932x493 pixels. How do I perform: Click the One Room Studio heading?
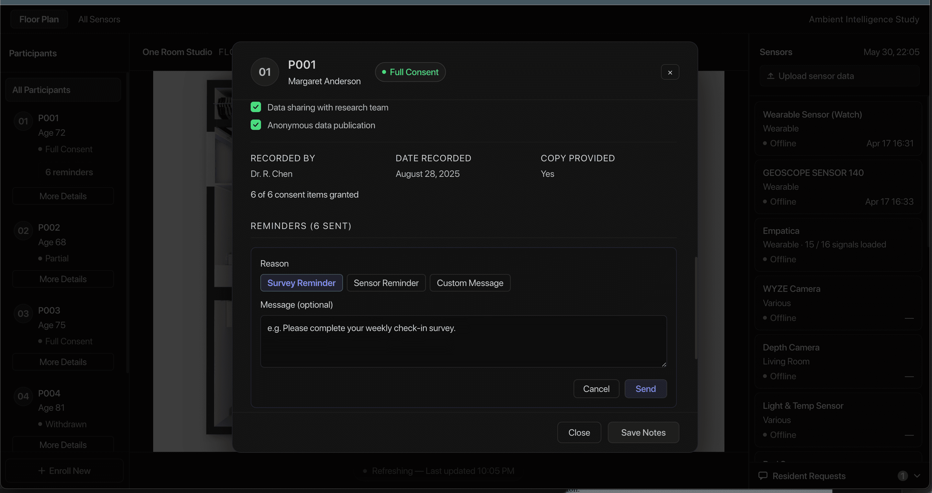177,52
